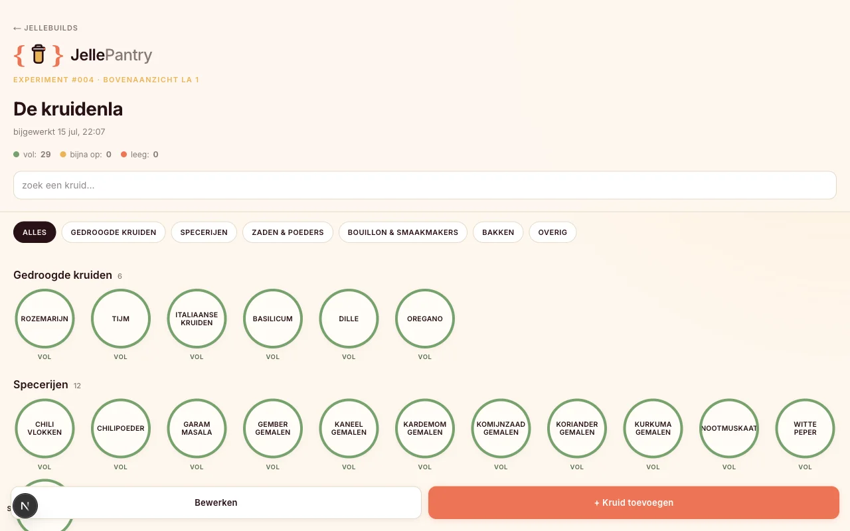This screenshot has width=850, height=531.
Task: Select the Basilicum jar
Action: tap(273, 319)
